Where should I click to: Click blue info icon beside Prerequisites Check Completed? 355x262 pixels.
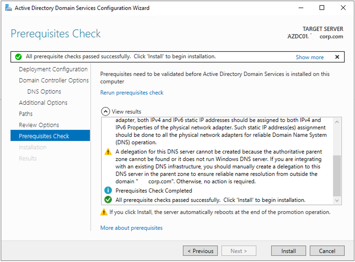(x=108, y=191)
